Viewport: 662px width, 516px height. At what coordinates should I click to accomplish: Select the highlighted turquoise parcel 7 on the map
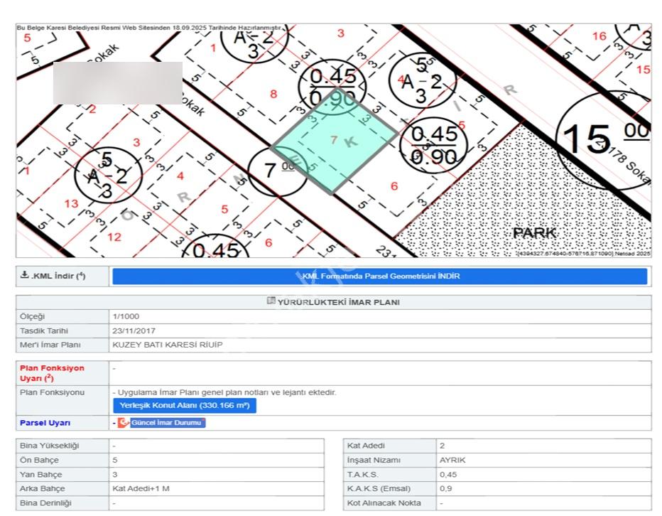tap(334, 140)
